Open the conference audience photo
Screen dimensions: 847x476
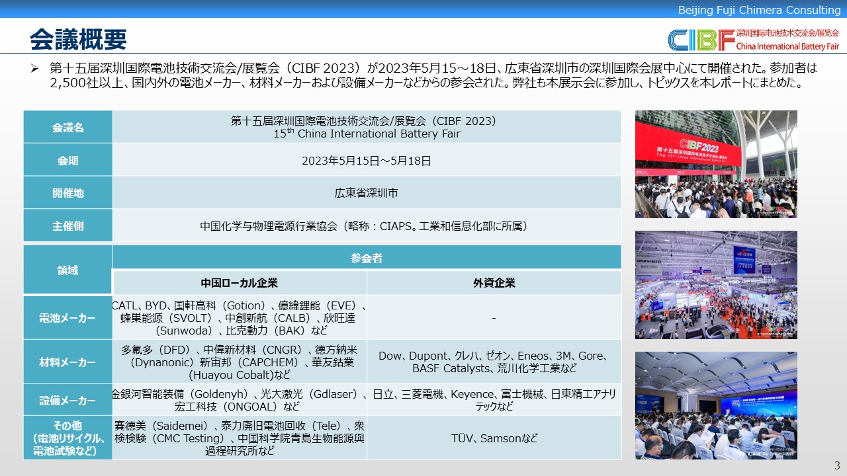716,405
